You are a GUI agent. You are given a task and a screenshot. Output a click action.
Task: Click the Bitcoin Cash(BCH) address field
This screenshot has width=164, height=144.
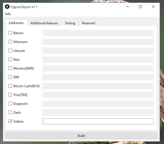tap(98, 86)
